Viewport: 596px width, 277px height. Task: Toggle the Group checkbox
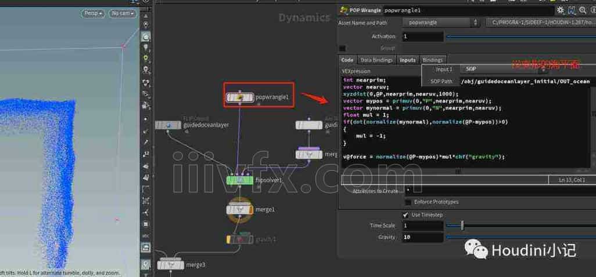pos(342,48)
